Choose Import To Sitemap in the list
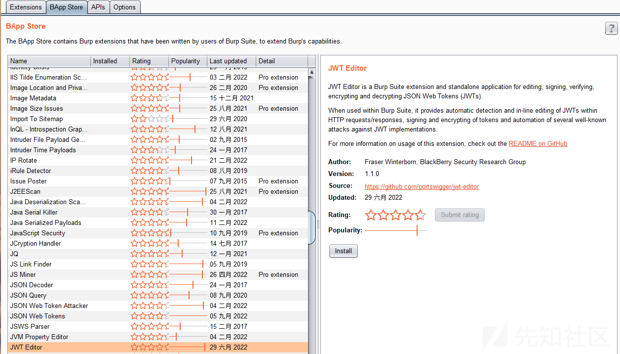 (x=37, y=119)
